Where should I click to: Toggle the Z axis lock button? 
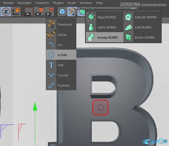coord(5,12)
